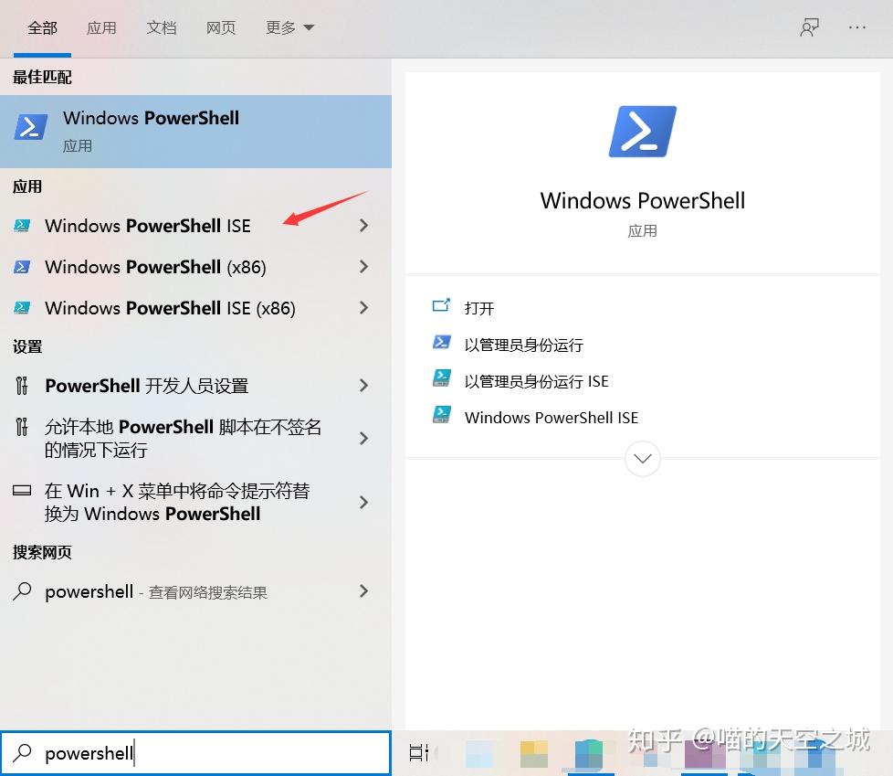The height and width of the screenshot is (776, 893).
Task: Click Windows PowerShell ISE app icon in list
Action: 22,226
